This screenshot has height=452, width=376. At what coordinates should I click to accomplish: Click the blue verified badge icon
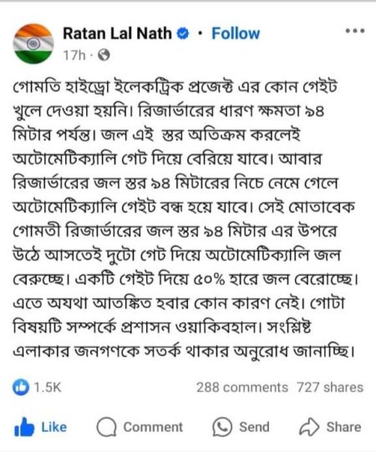[183, 34]
